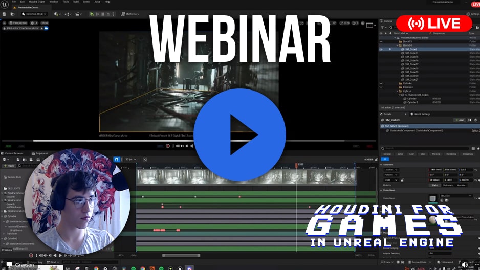This screenshot has width=480, height=270.
Task: Click the blueprint conversion icon next to Add
Action: point(470,120)
